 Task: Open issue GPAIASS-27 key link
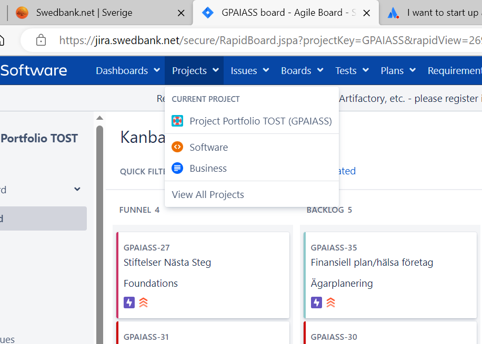click(147, 248)
